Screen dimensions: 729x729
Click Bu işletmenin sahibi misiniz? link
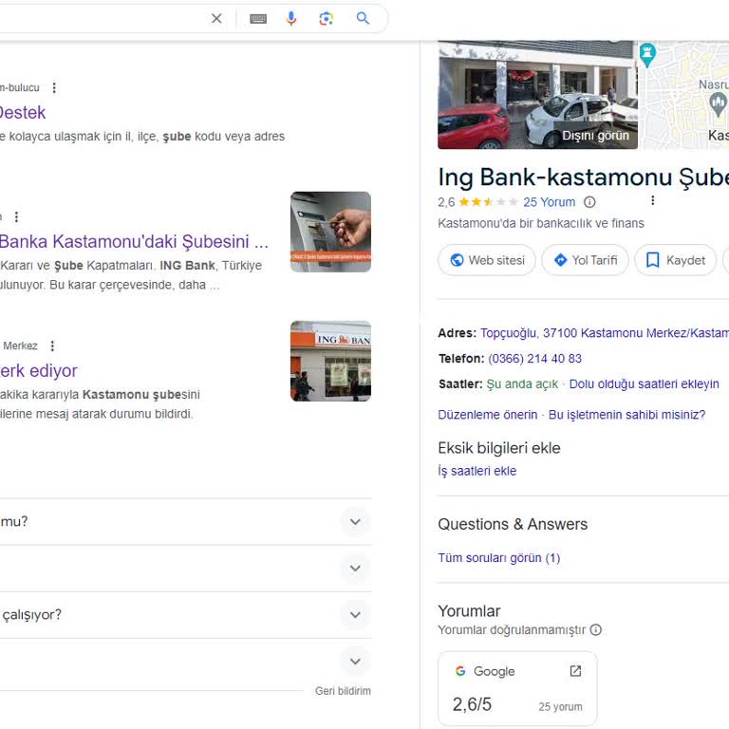coord(626,414)
